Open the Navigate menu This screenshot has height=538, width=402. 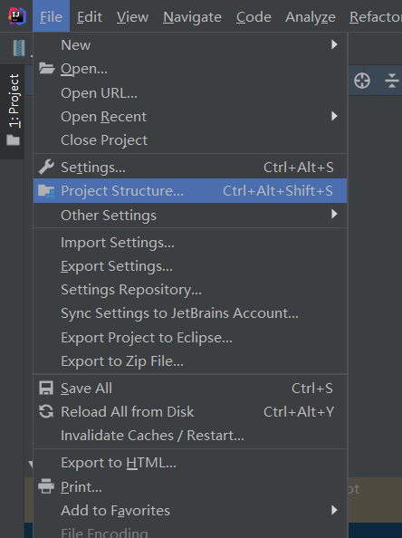pos(192,17)
